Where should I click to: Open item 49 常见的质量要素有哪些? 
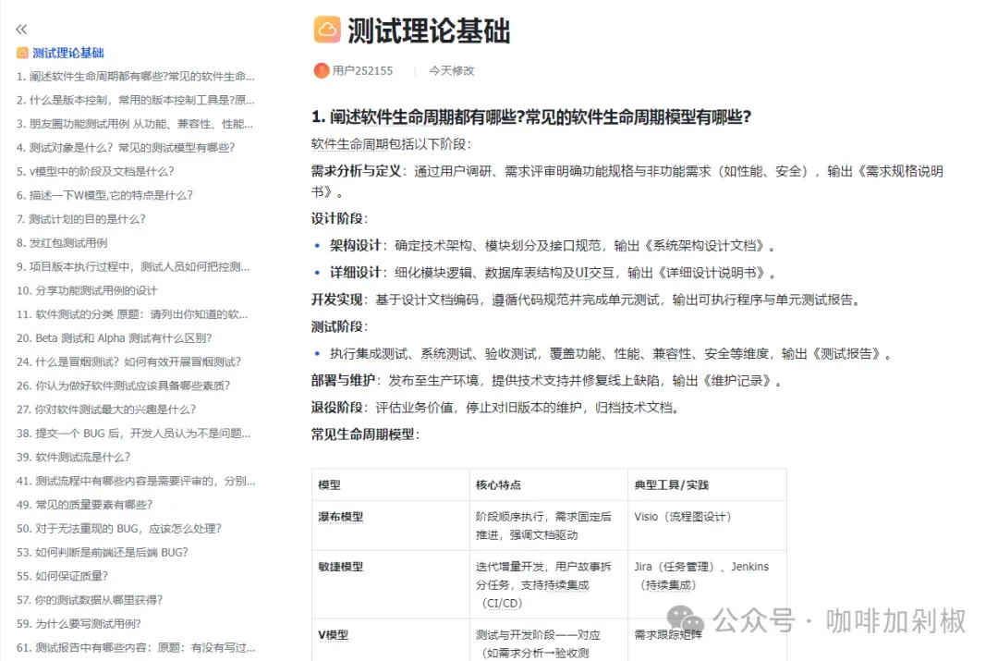pos(85,505)
